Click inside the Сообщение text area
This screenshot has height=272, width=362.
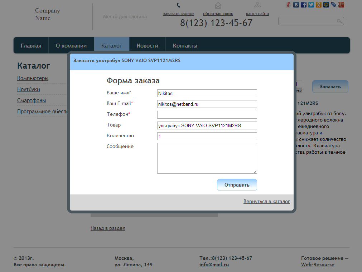(x=207, y=158)
